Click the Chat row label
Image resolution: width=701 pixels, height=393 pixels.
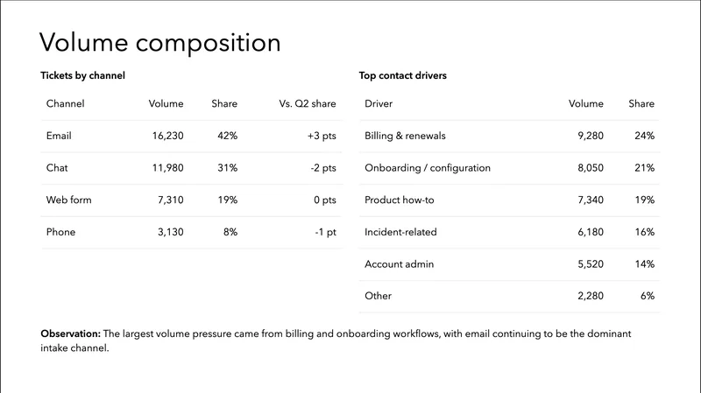click(x=57, y=168)
